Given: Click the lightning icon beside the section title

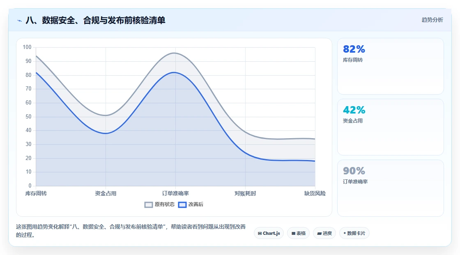Looking at the screenshot, I should point(20,21).
